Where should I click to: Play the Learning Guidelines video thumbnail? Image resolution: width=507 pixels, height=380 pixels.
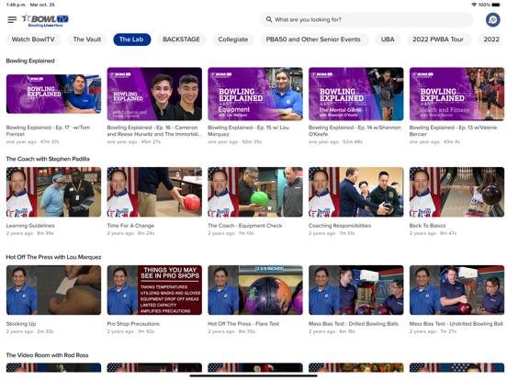(x=53, y=192)
